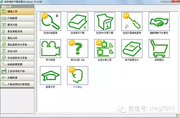
Task: Select 辅助工具 in sidebar
Action: [17, 11]
